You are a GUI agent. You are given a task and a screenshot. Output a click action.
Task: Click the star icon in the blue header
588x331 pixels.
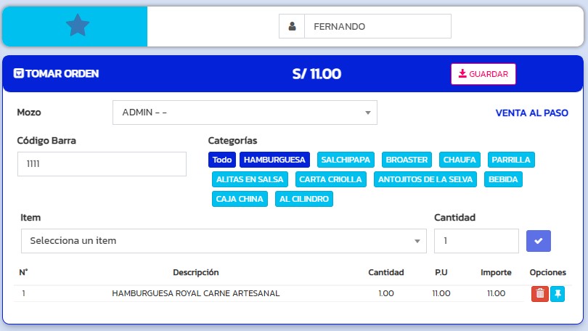point(77,26)
